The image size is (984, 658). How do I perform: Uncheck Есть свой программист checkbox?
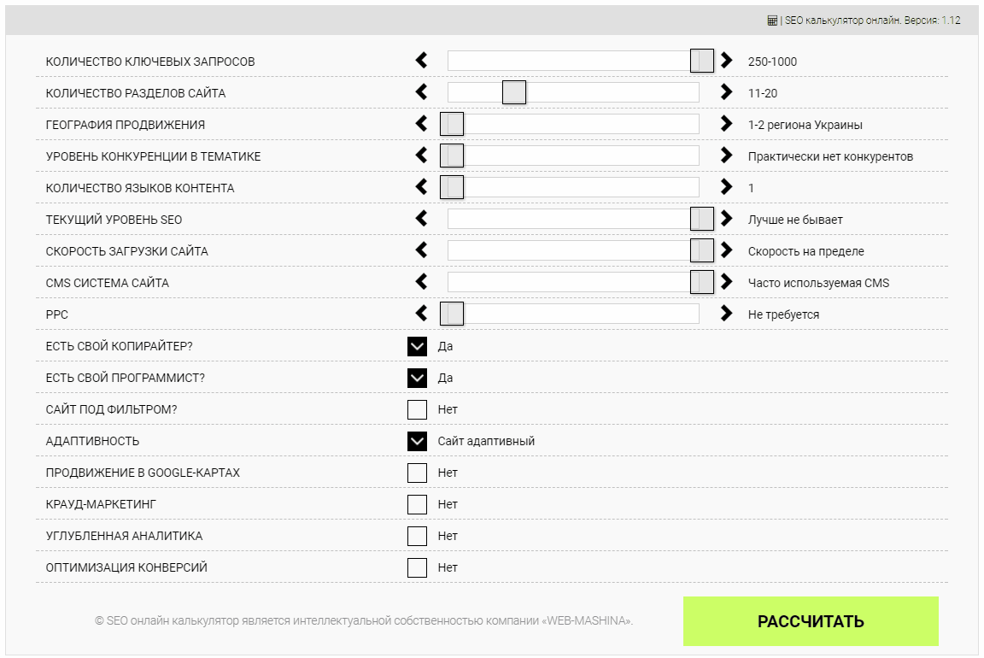tap(418, 378)
